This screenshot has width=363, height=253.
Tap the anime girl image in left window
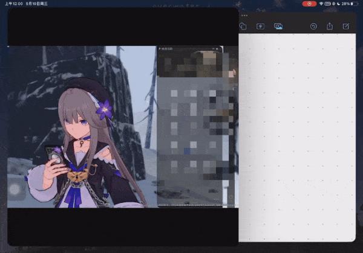tap(82, 127)
